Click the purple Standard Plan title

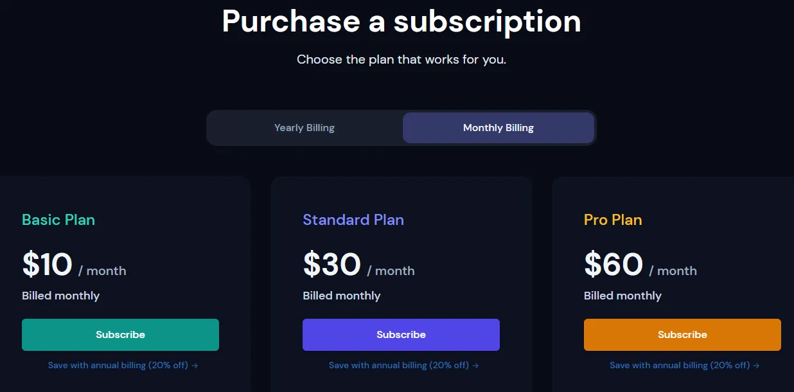(x=353, y=220)
